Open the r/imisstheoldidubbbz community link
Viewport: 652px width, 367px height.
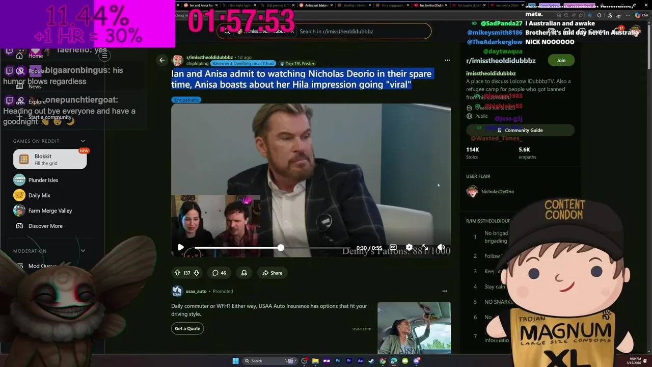pyautogui.click(x=209, y=58)
